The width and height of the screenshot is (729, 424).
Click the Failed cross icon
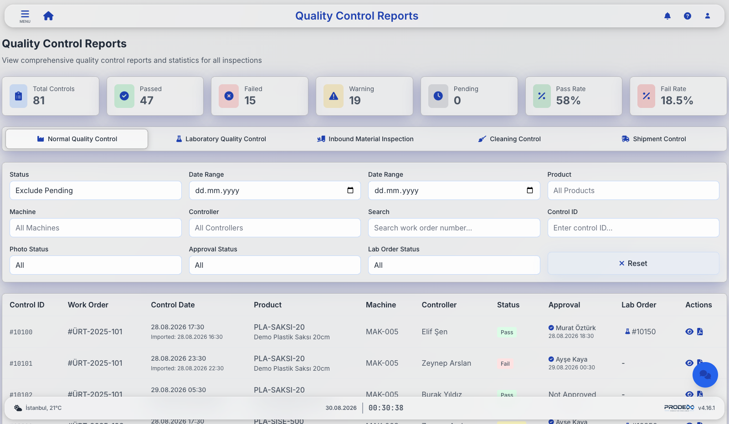coord(229,96)
